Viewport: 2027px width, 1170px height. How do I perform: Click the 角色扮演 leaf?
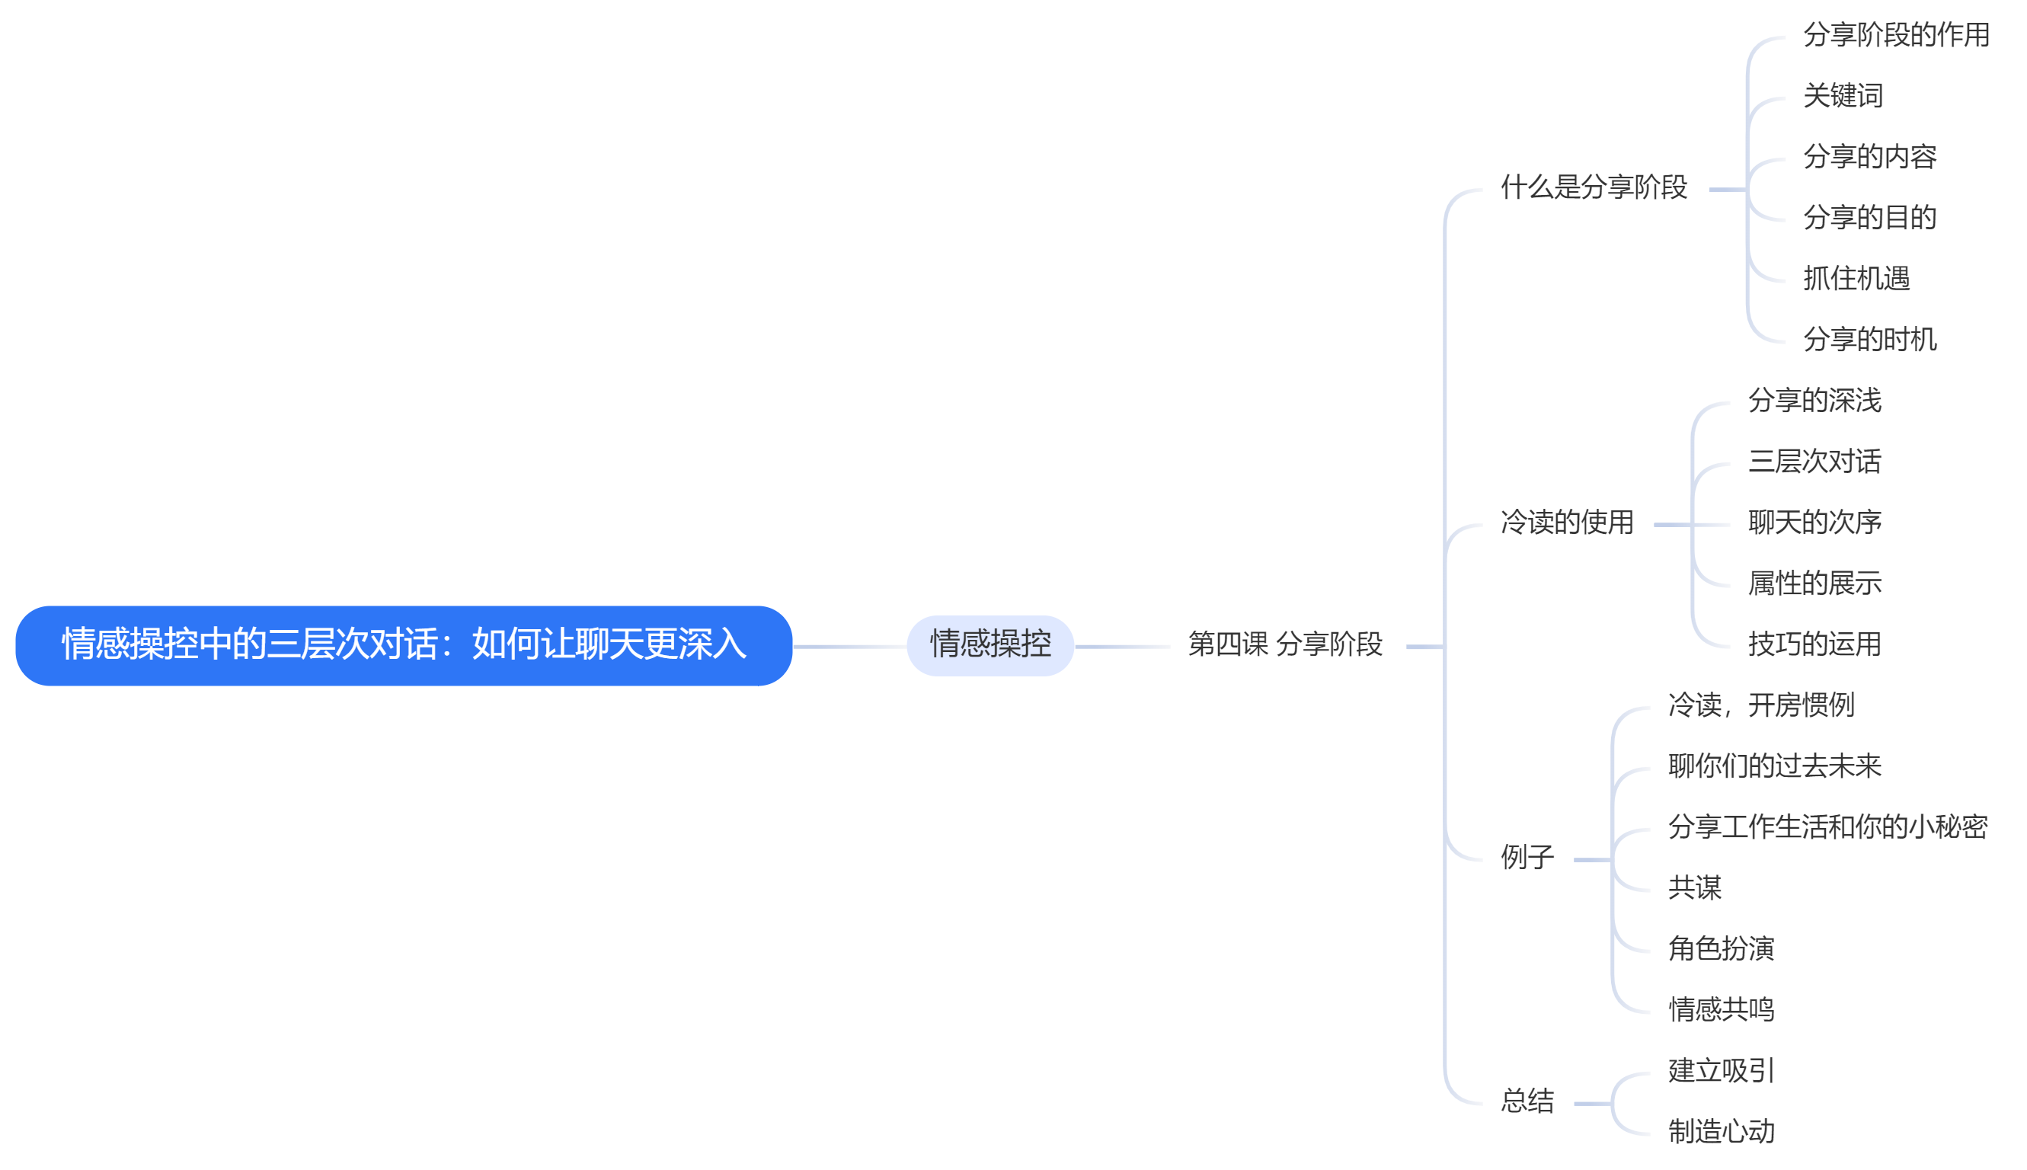pyautogui.click(x=1721, y=950)
